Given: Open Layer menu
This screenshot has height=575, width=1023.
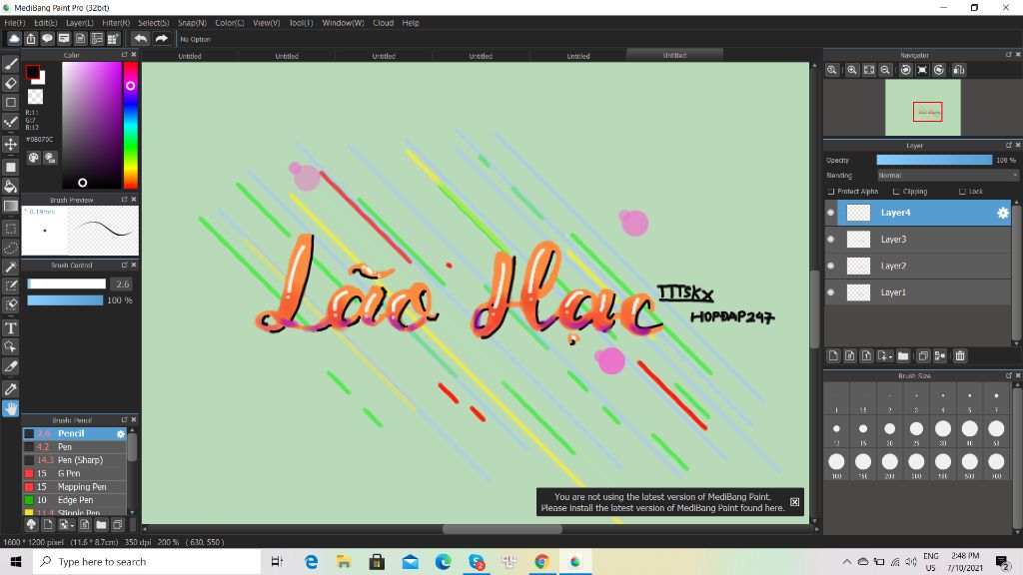Looking at the screenshot, I should click(80, 23).
